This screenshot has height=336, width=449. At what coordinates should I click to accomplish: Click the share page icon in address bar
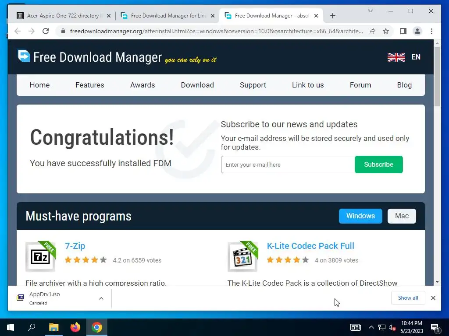(x=372, y=31)
